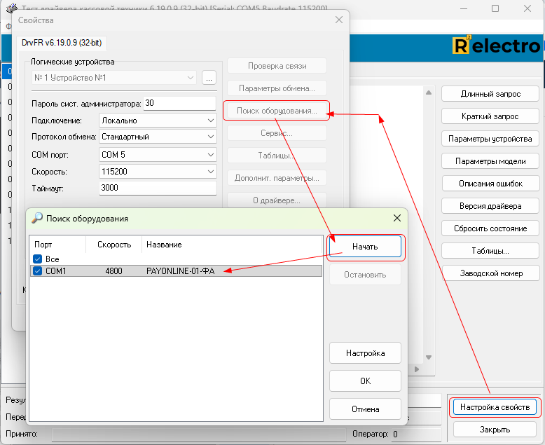Click the magnifier icon in search dialog title
545x445 pixels.
pos(37,219)
